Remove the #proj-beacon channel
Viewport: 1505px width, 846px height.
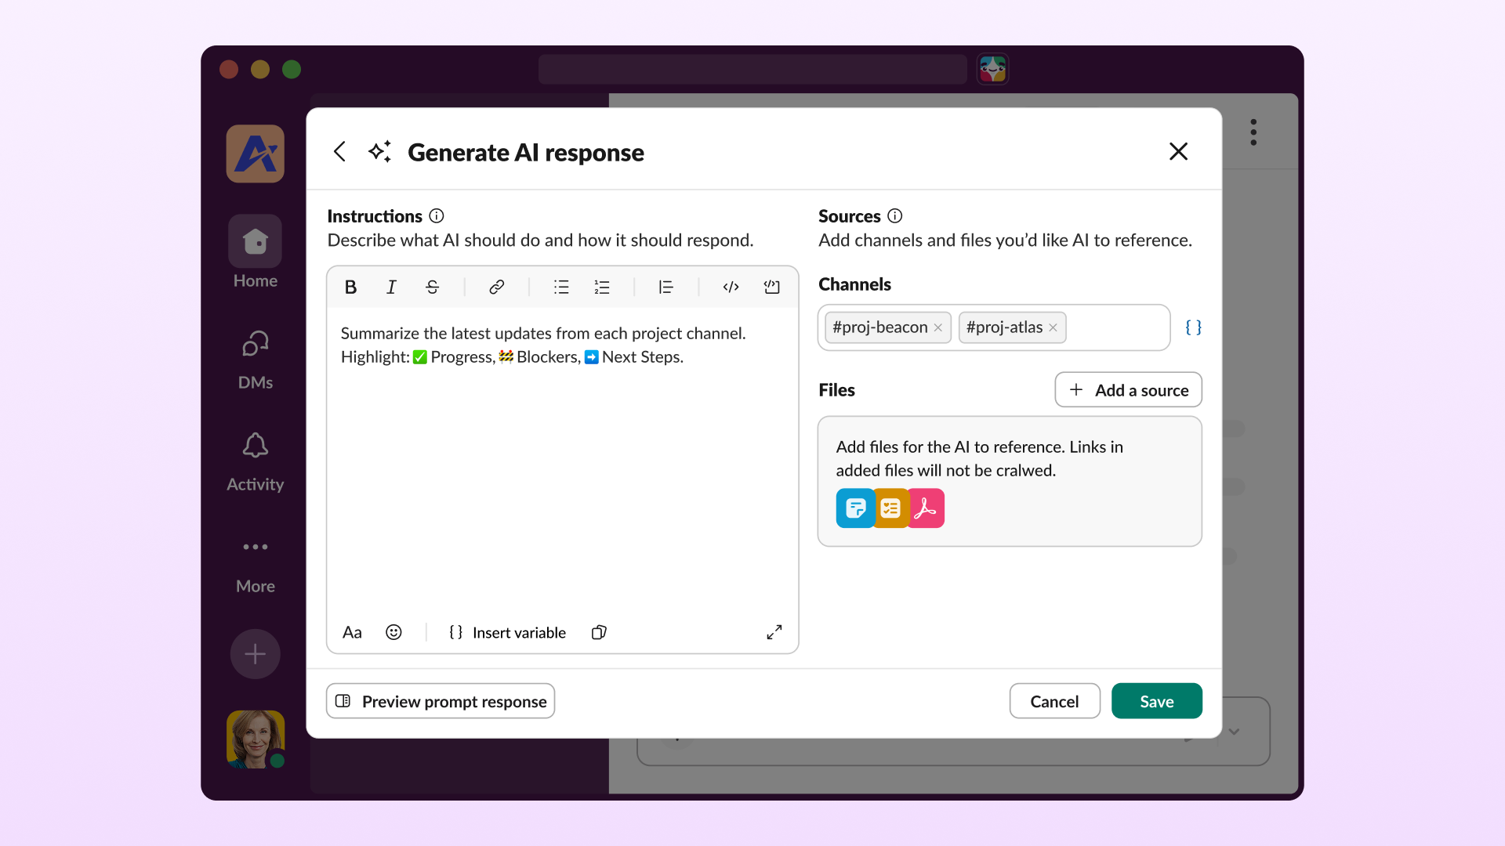(x=937, y=327)
